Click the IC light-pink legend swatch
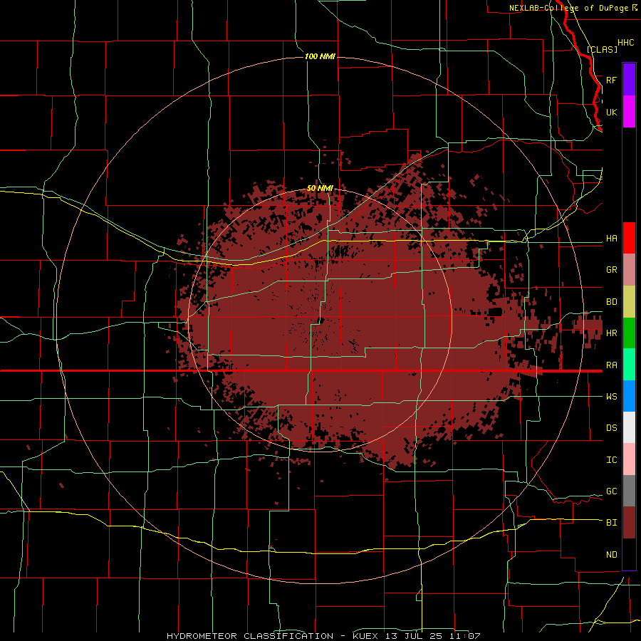 point(629,459)
